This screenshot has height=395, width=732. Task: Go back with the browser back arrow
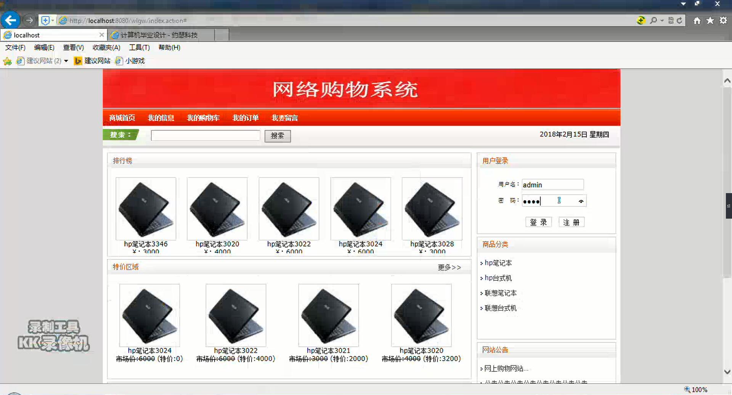coord(10,20)
